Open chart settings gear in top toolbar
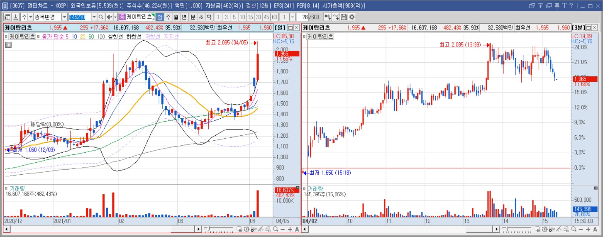 [352, 17]
